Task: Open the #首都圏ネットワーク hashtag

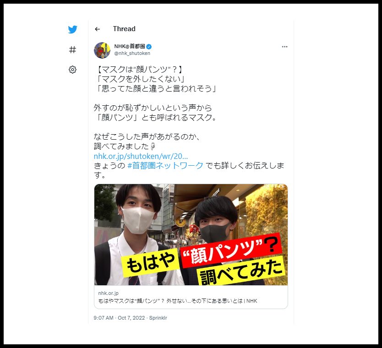Action: point(165,166)
